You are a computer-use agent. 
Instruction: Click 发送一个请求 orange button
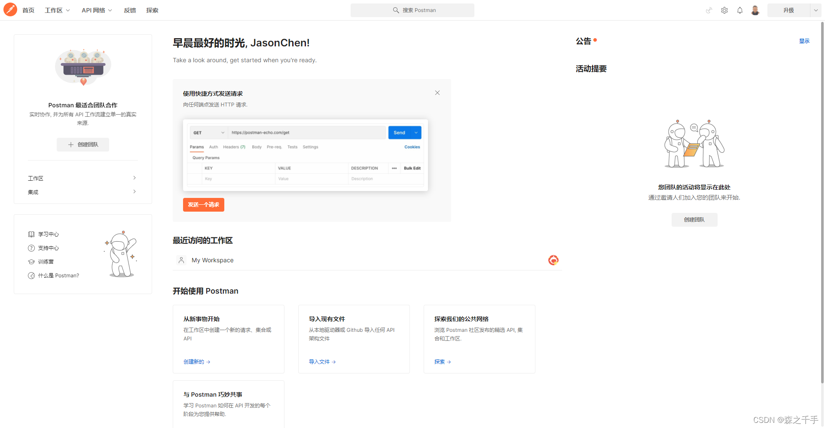pos(204,205)
